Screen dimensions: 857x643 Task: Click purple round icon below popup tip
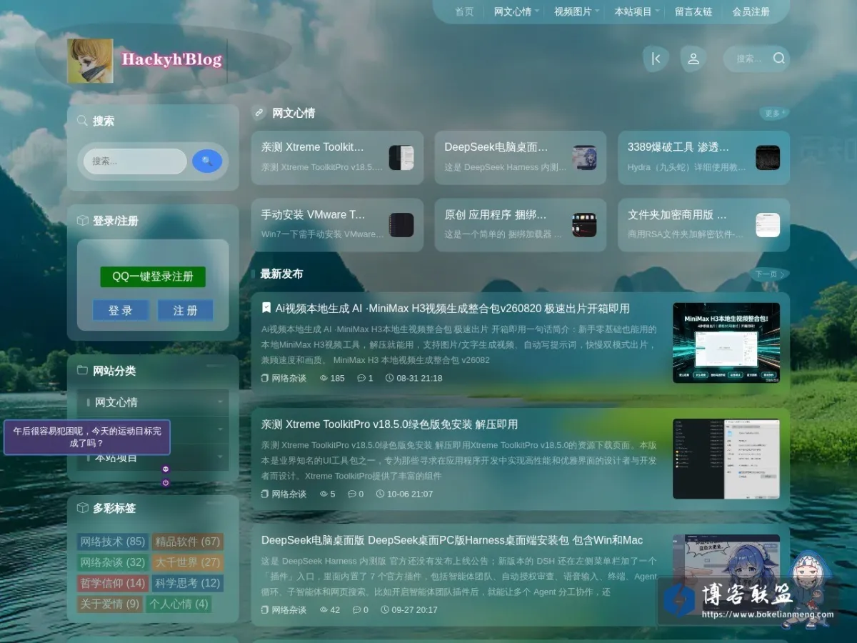[x=166, y=469]
